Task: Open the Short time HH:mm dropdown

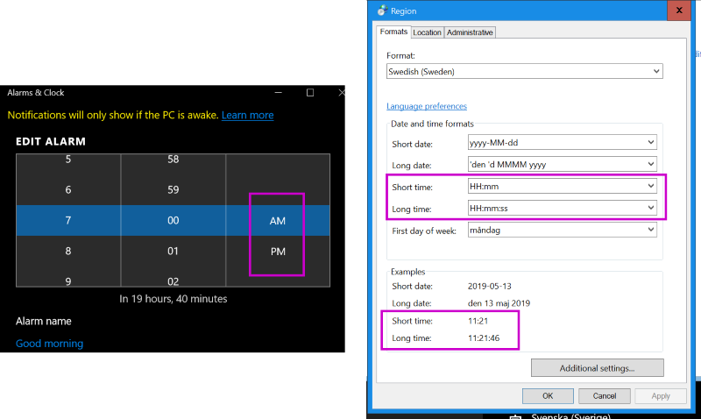Action: 562,186
